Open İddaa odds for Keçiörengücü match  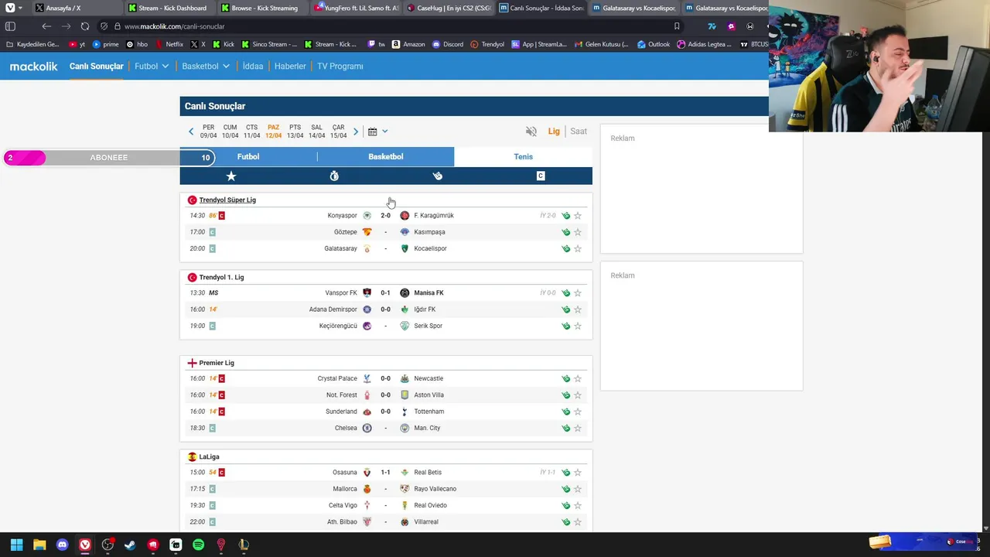(x=565, y=326)
